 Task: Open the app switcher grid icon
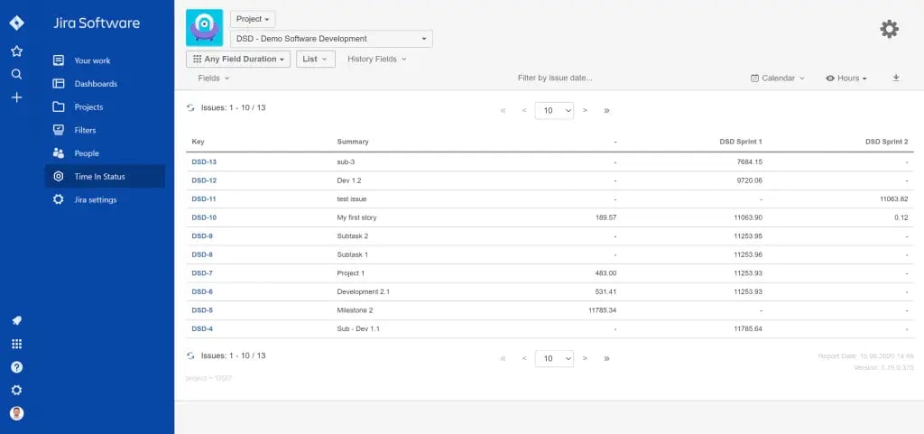(16, 344)
